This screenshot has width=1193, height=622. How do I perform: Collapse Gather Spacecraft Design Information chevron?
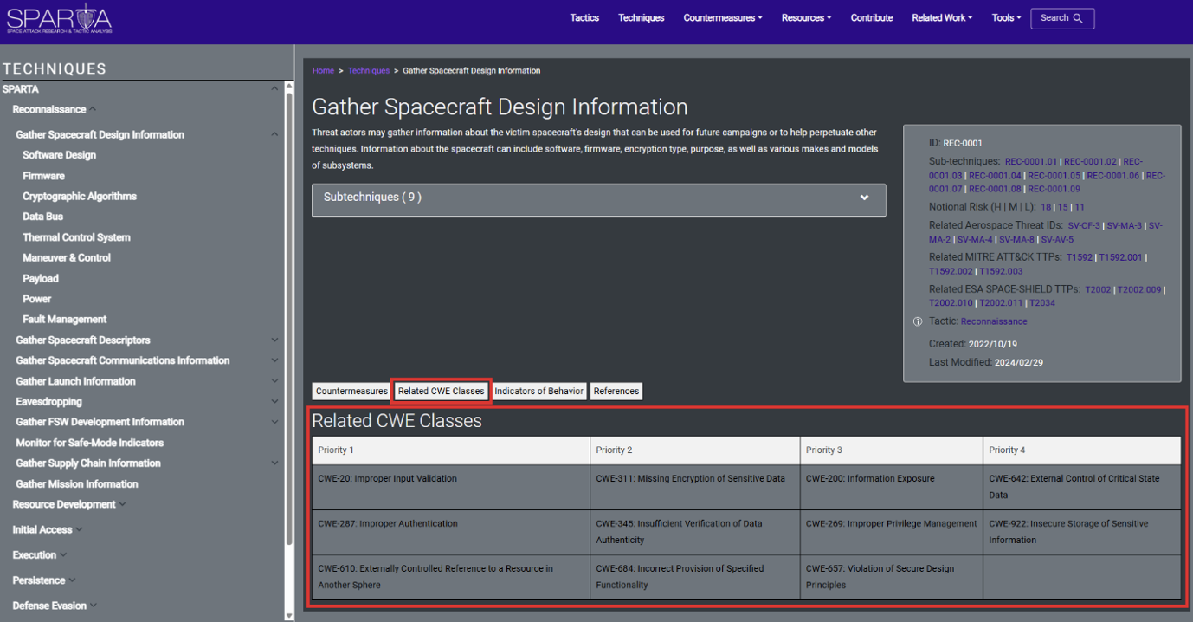point(274,135)
